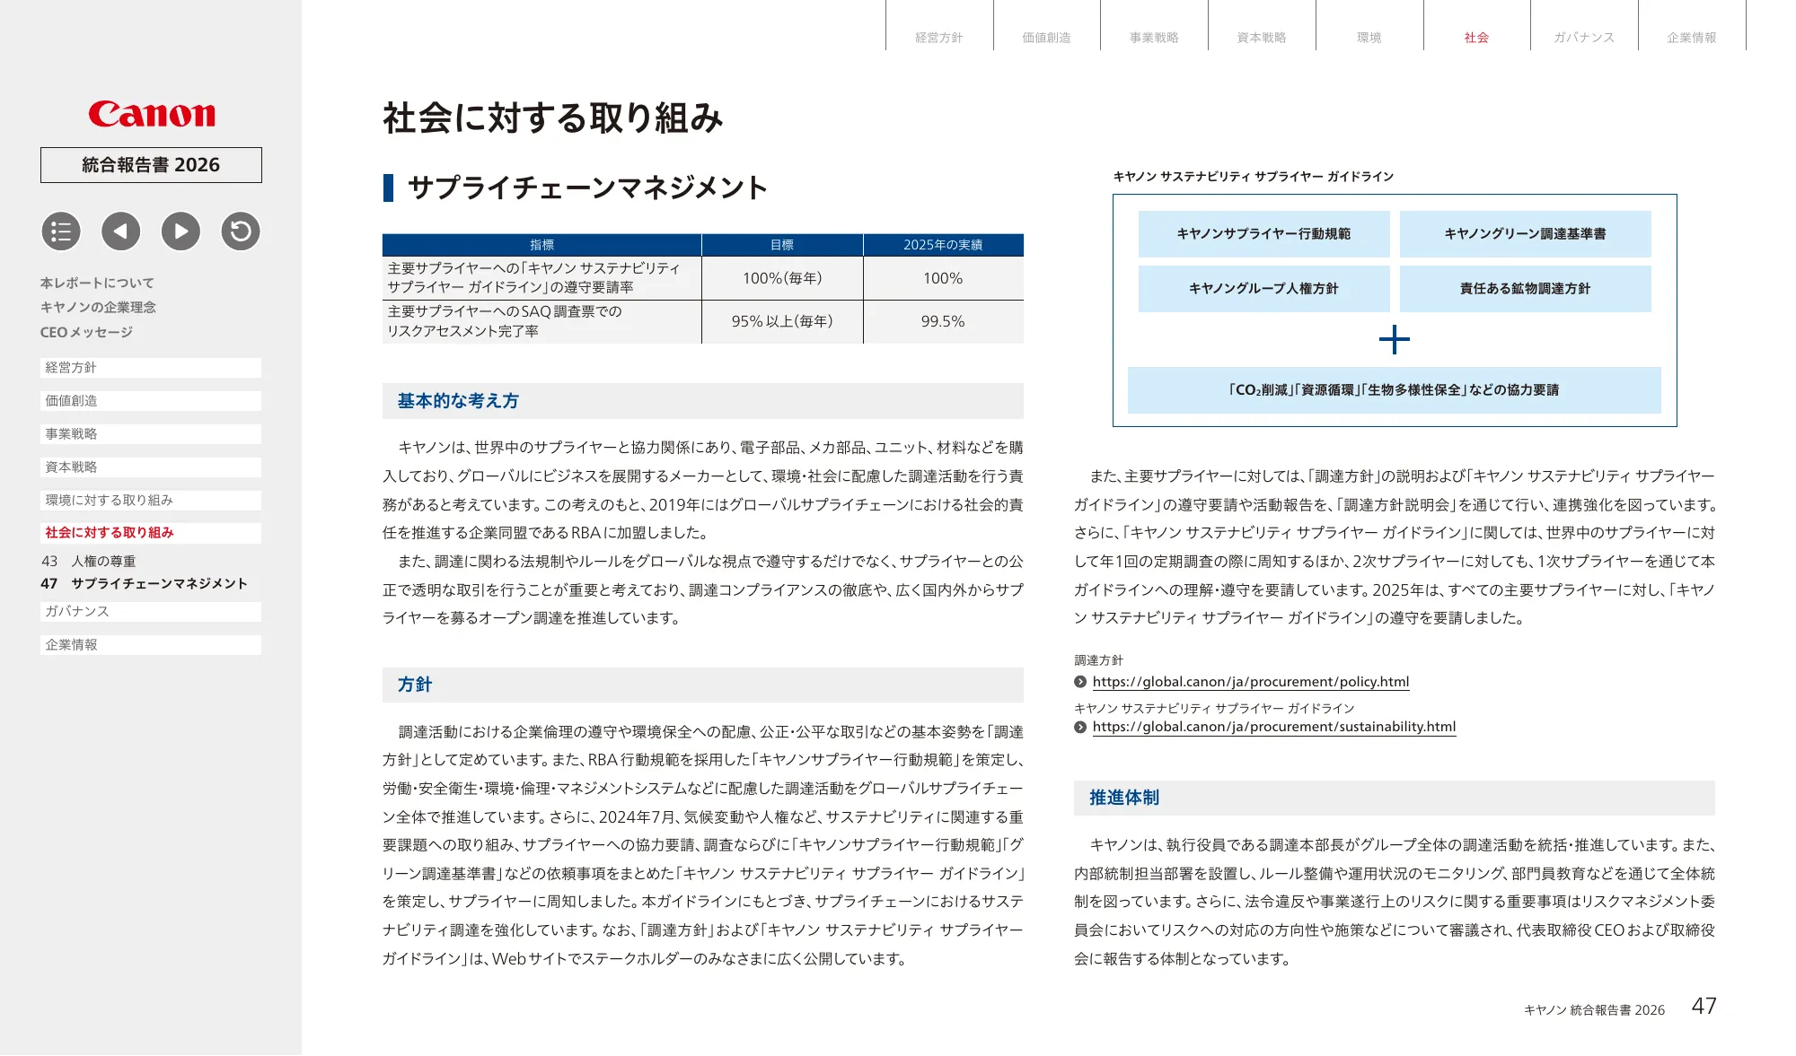Click the return/back circular arrow icon
1796x1056 pixels.
[241, 231]
